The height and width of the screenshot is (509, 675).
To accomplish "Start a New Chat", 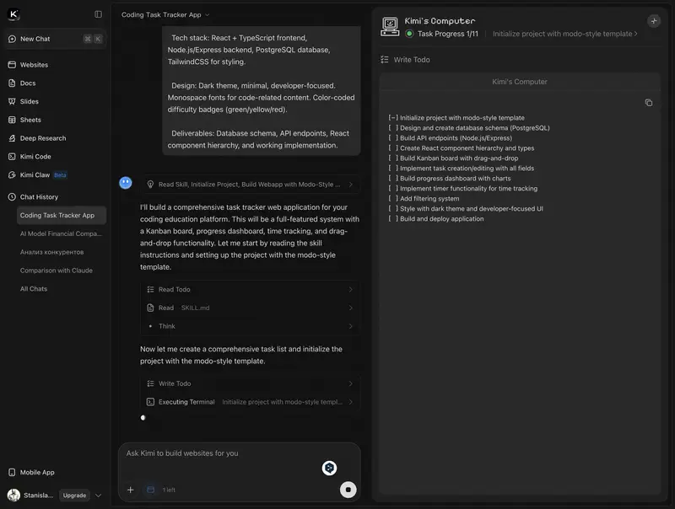I will click(35, 39).
